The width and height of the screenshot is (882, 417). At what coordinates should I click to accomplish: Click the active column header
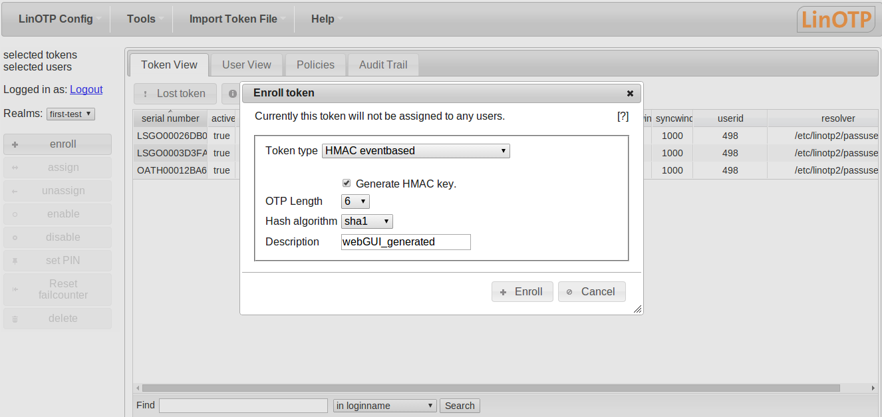pyautogui.click(x=223, y=118)
